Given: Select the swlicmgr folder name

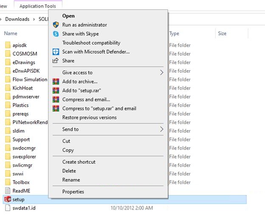Looking at the screenshot, I should (23, 165).
